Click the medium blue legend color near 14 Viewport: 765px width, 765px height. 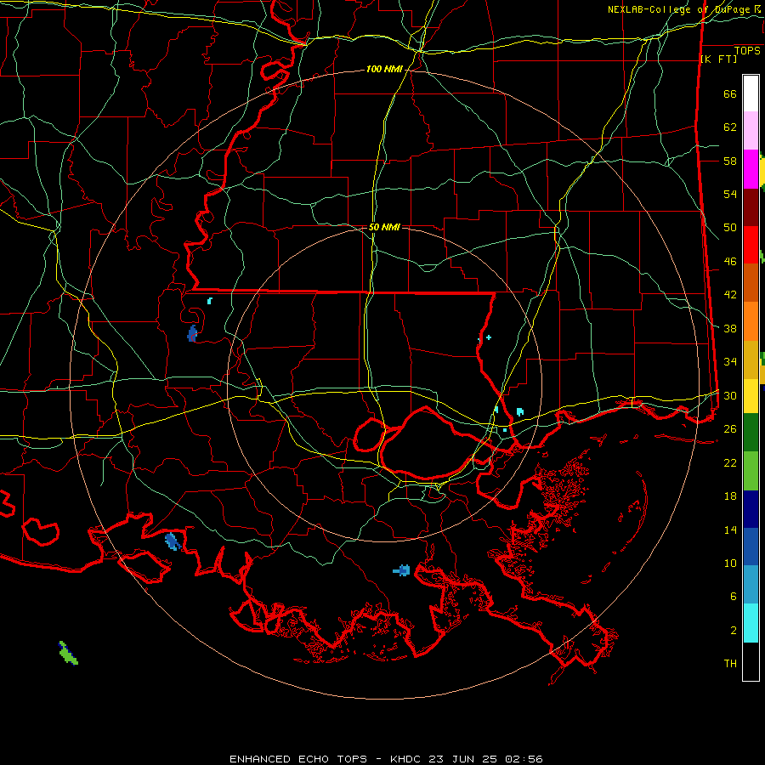751,547
